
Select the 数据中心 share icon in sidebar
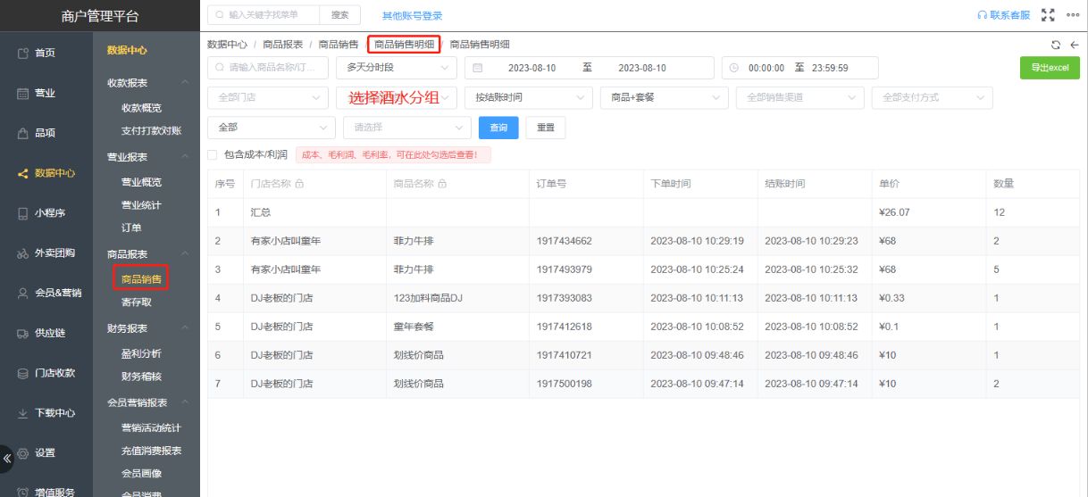[x=23, y=174]
